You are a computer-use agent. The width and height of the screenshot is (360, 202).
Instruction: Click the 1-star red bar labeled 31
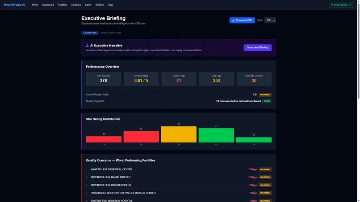tap(104, 139)
